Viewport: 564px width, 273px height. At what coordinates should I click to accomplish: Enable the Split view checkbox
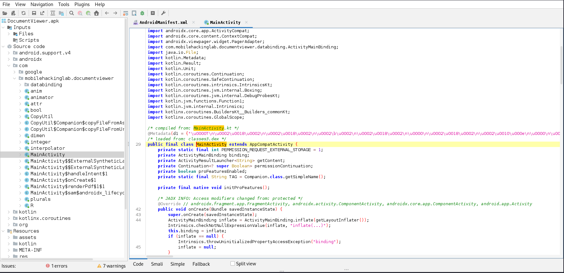(x=233, y=263)
